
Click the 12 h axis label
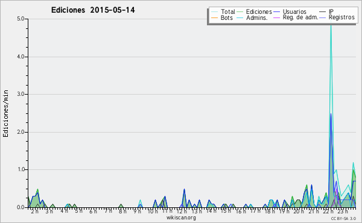[x=182, y=212]
